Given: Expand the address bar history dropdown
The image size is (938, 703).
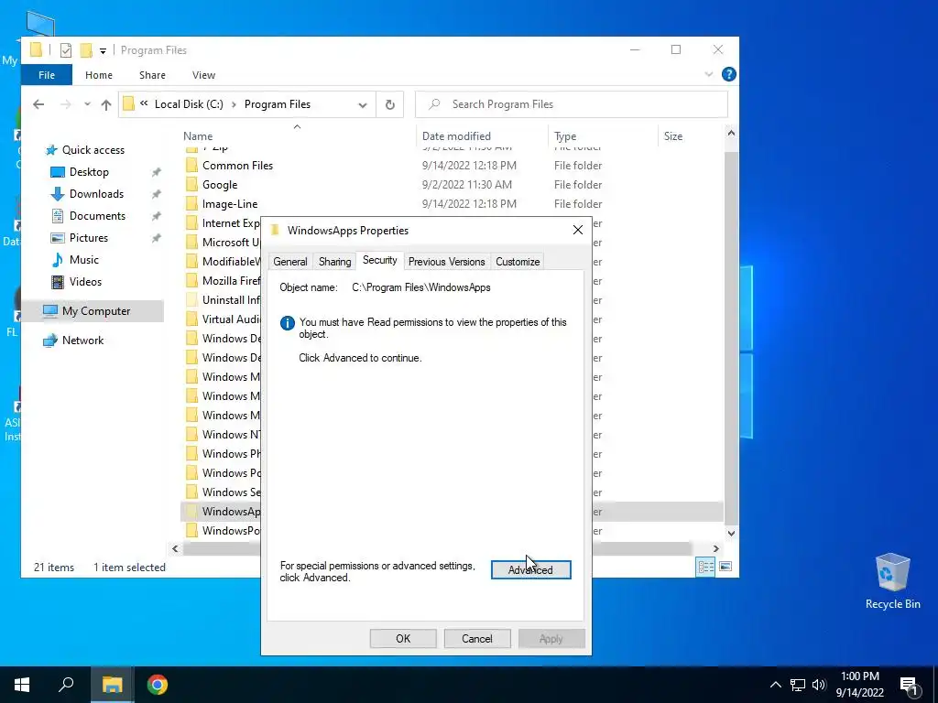Looking at the screenshot, I should click(363, 104).
